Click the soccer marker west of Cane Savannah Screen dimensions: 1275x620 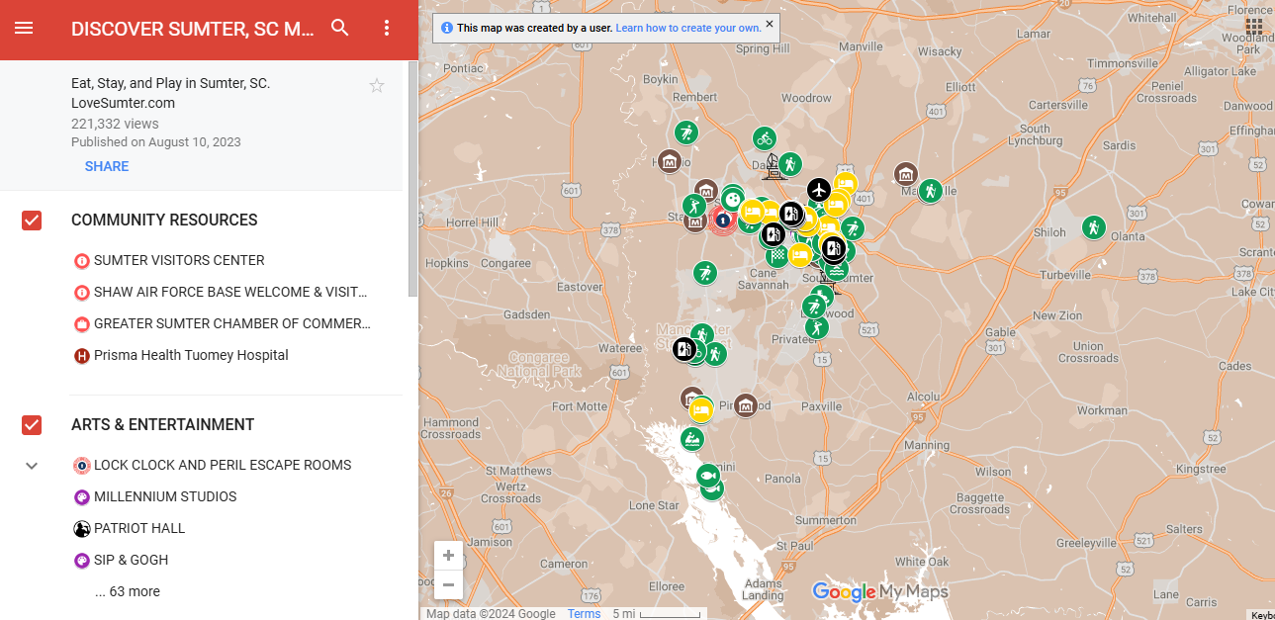[704, 272]
